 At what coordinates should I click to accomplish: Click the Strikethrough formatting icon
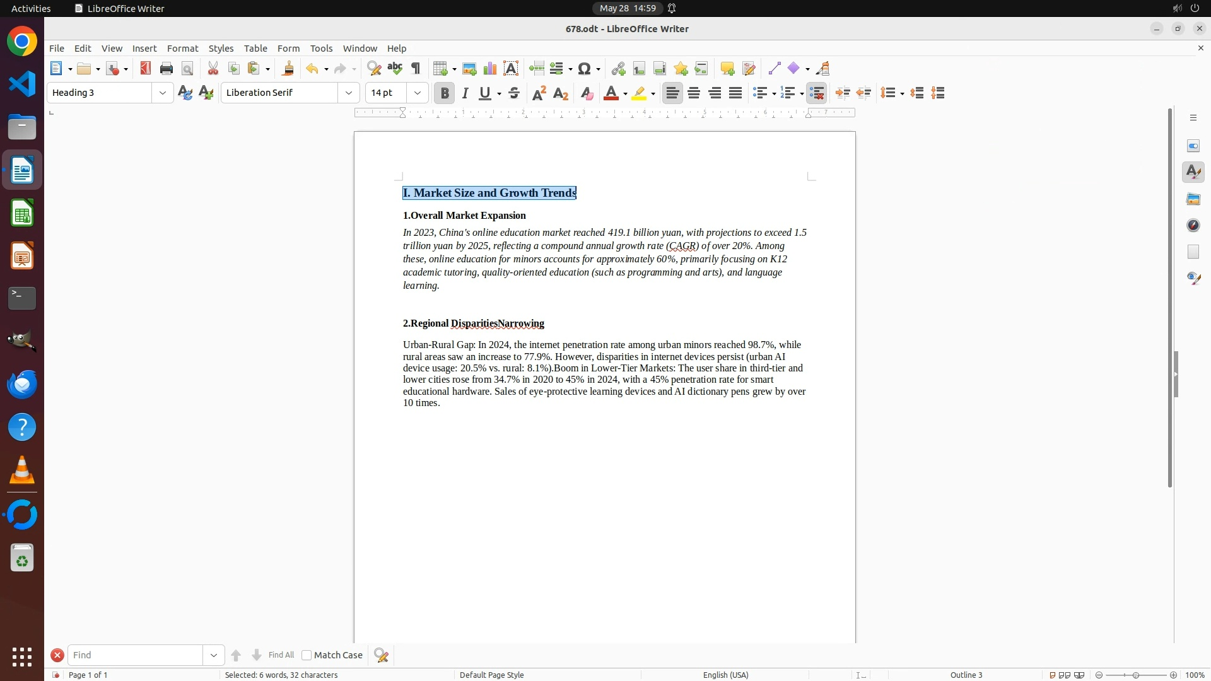514,93
